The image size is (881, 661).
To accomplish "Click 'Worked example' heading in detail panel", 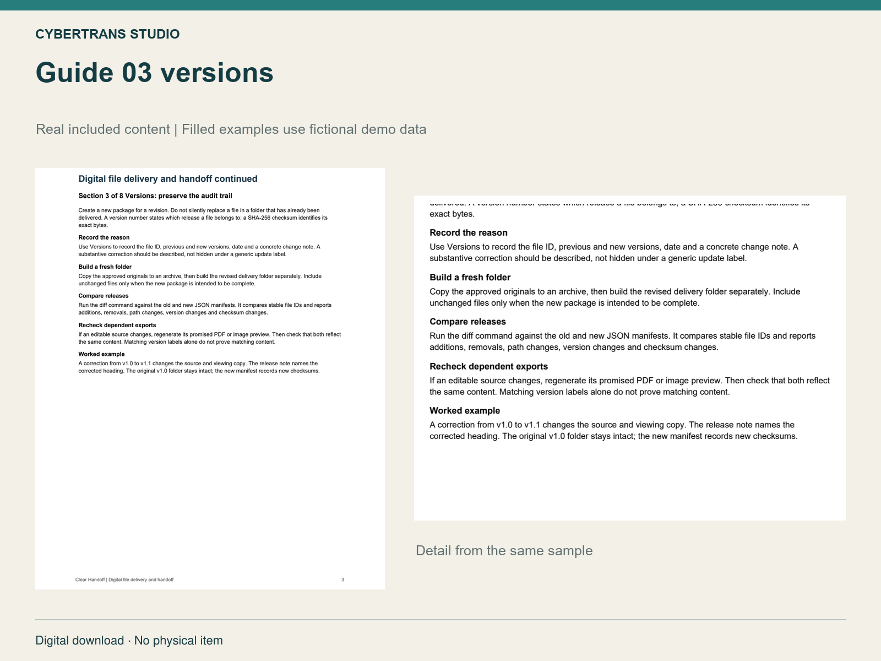I will 465,411.
